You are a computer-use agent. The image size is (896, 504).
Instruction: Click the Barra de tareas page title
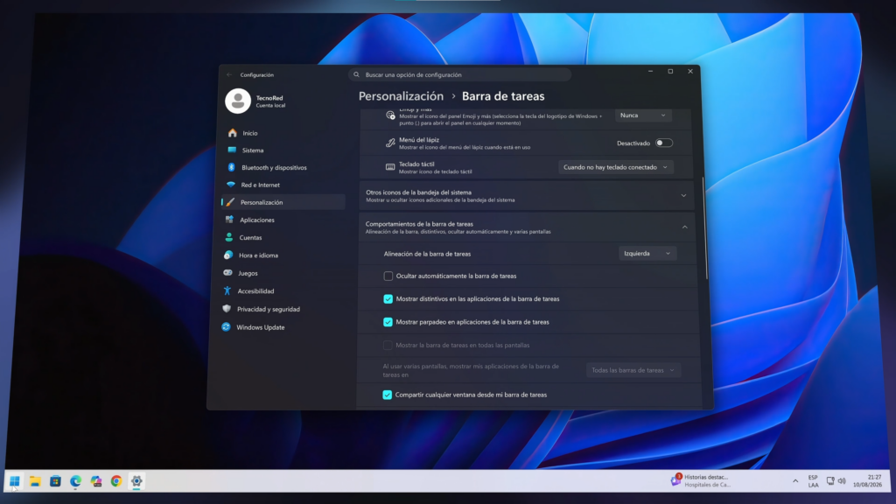[503, 96]
